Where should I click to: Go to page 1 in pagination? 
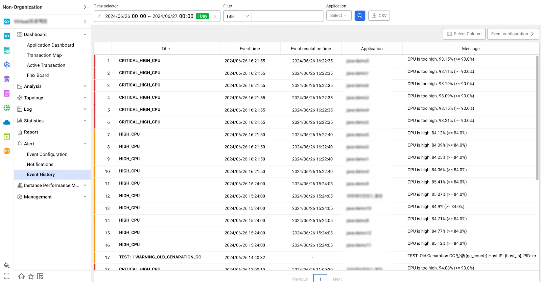pos(320,279)
